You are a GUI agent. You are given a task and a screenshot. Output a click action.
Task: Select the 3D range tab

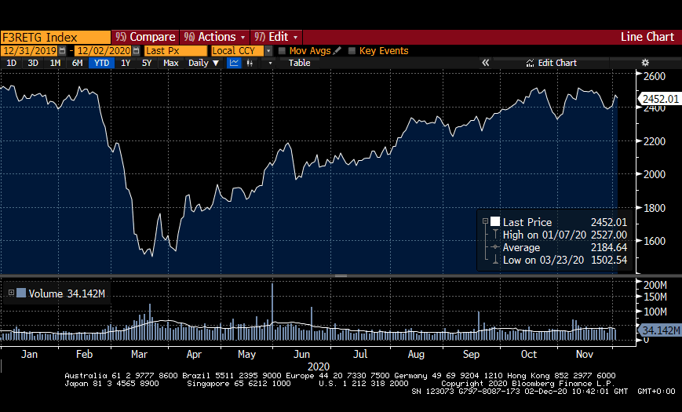point(33,63)
